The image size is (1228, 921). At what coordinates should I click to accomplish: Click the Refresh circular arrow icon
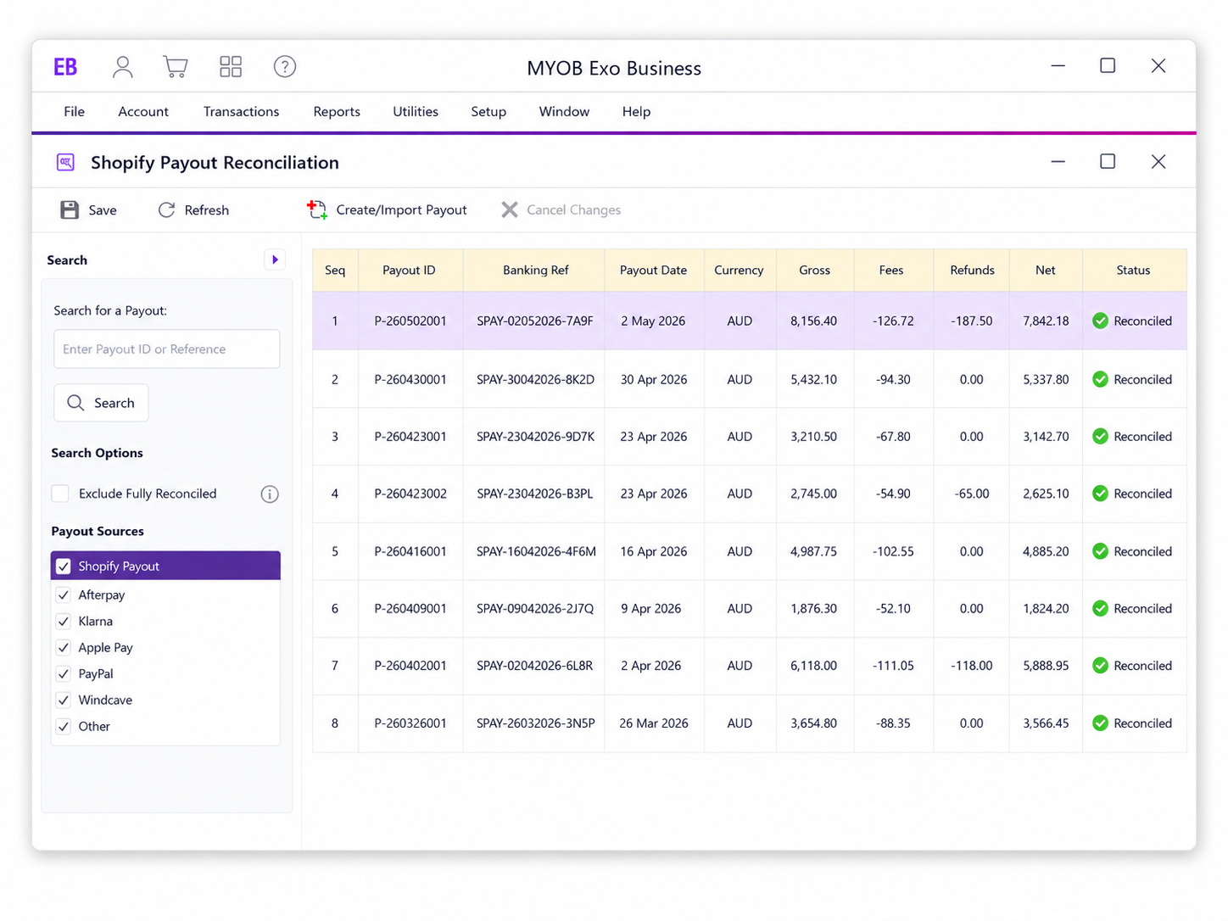[x=166, y=209]
